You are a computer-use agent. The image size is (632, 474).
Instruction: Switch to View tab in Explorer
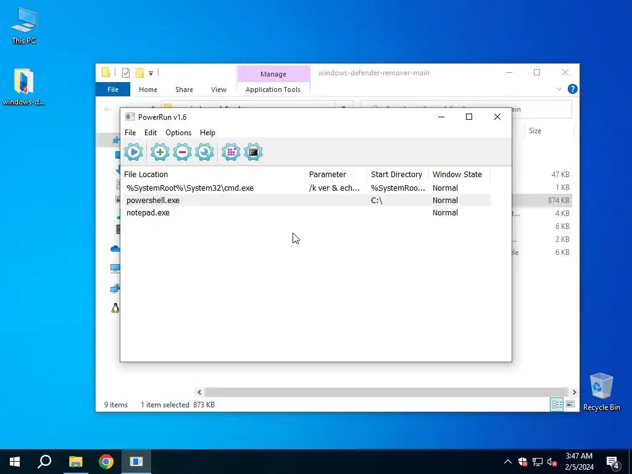[219, 89]
